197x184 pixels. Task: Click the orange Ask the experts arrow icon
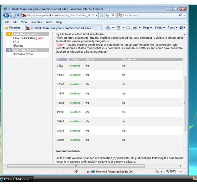click(x=9, y=34)
